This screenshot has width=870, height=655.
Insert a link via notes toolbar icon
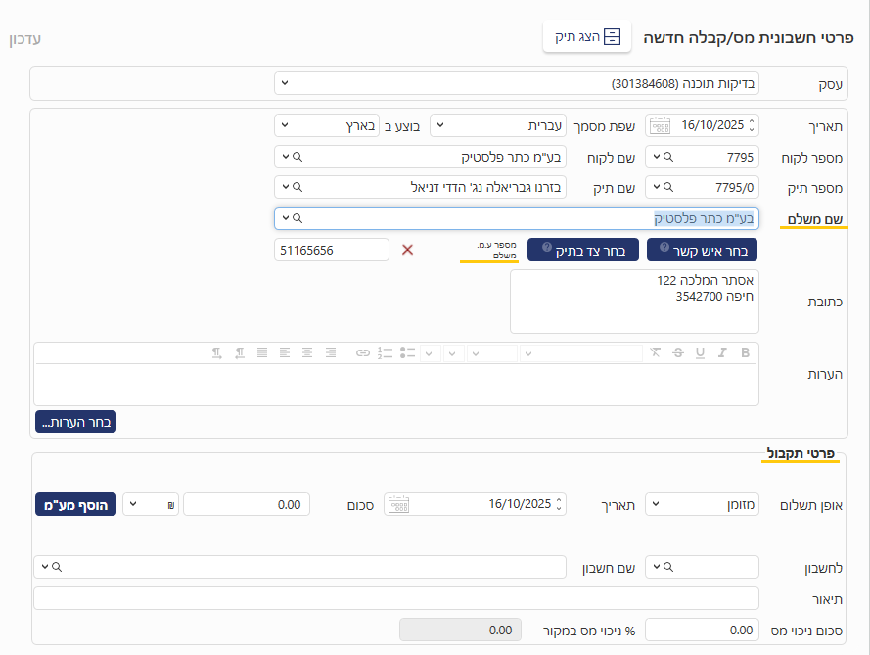[x=363, y=352]
